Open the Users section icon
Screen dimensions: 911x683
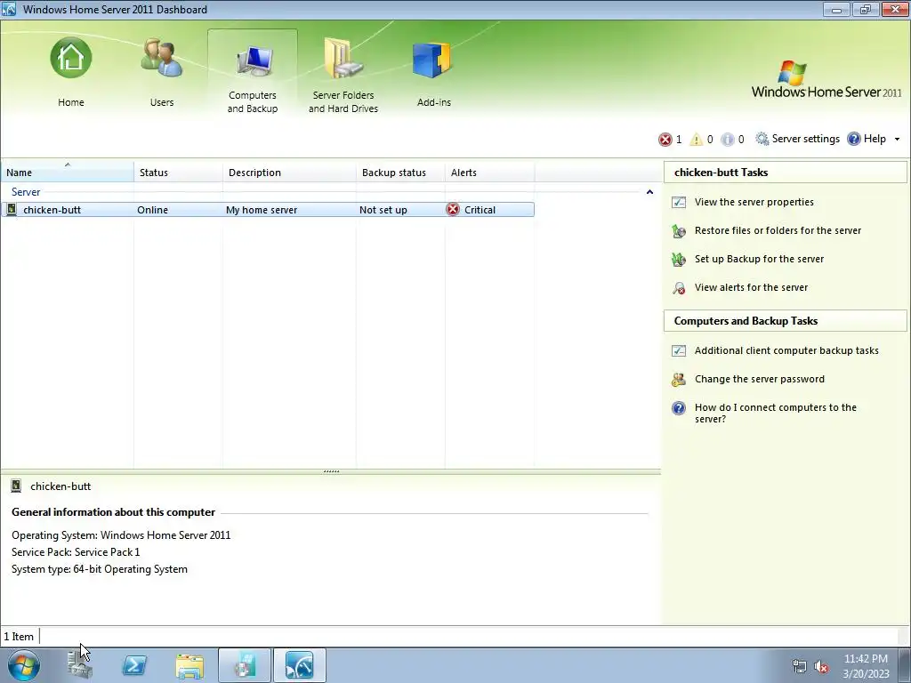click(x=162, y=58)
